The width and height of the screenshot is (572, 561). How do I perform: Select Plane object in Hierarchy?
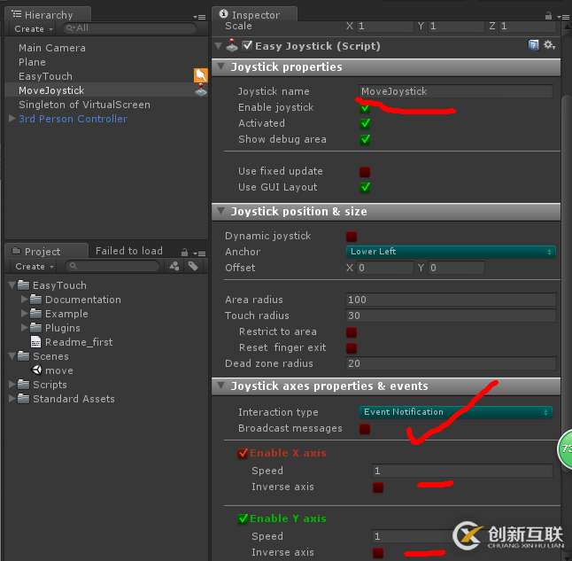[32, 62]
